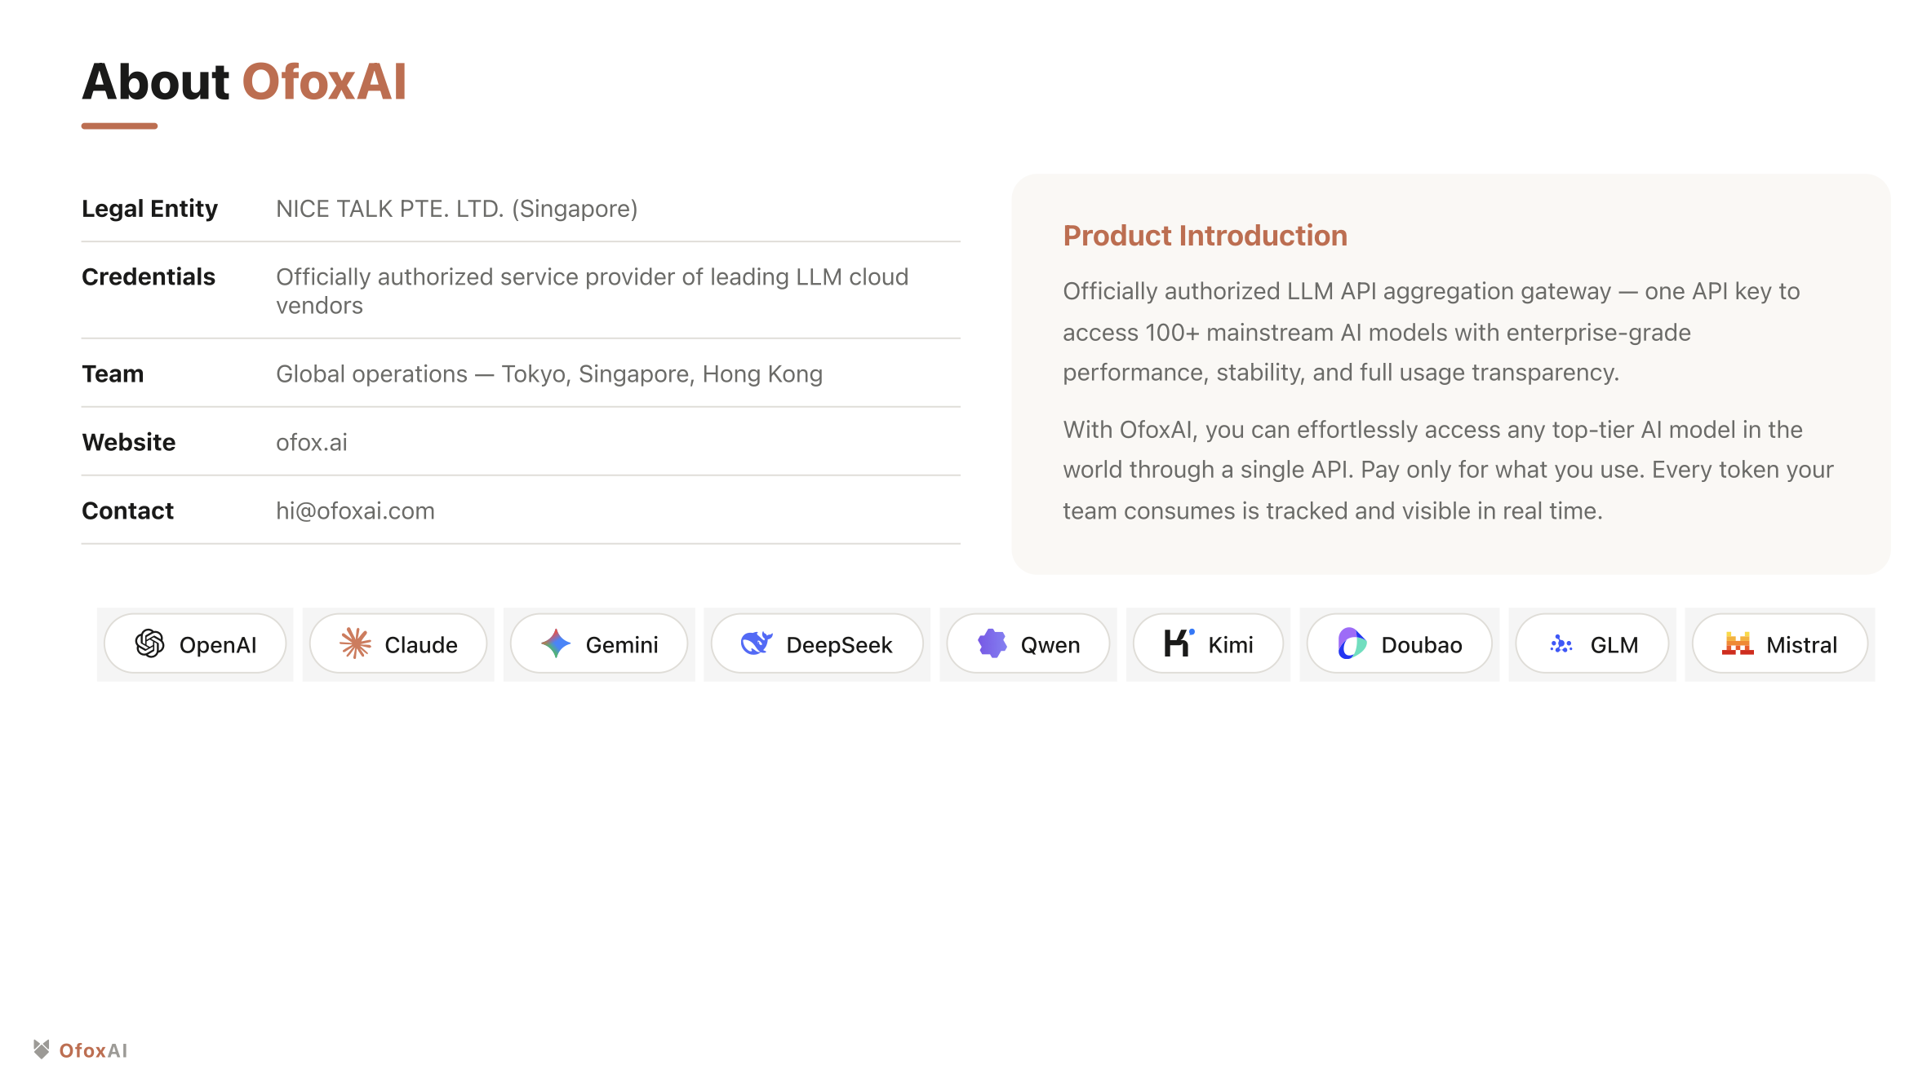
Task: Click the Mistral pixel logo icon
Action: click(x=1738, y=644)
